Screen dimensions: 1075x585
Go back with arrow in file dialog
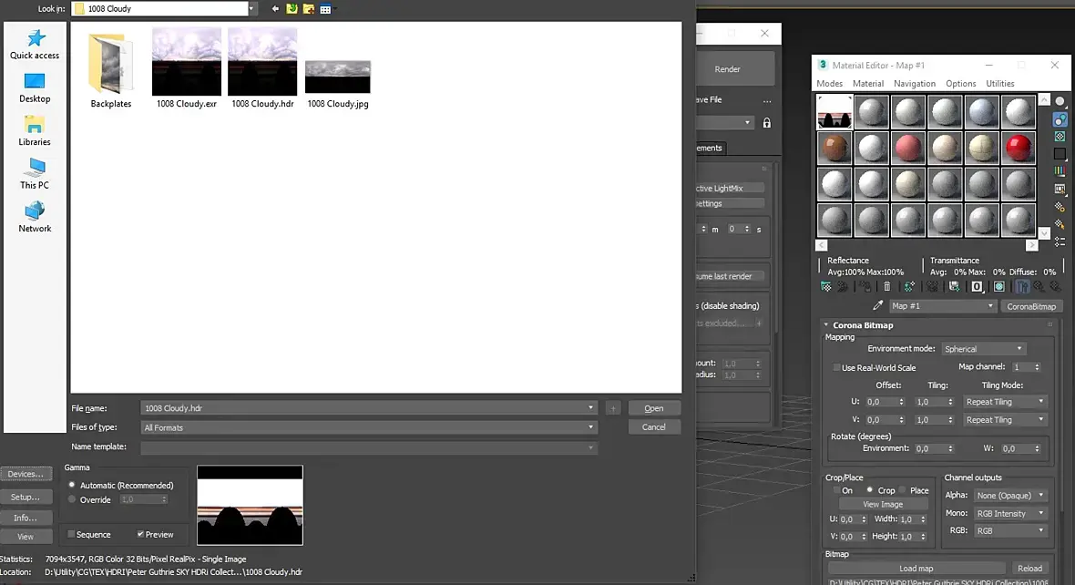click(x=275, y=9)
